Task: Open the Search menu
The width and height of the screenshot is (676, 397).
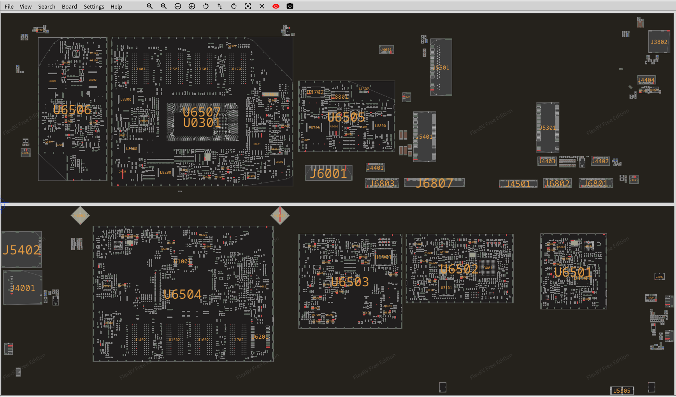Action: pos(47,7)
